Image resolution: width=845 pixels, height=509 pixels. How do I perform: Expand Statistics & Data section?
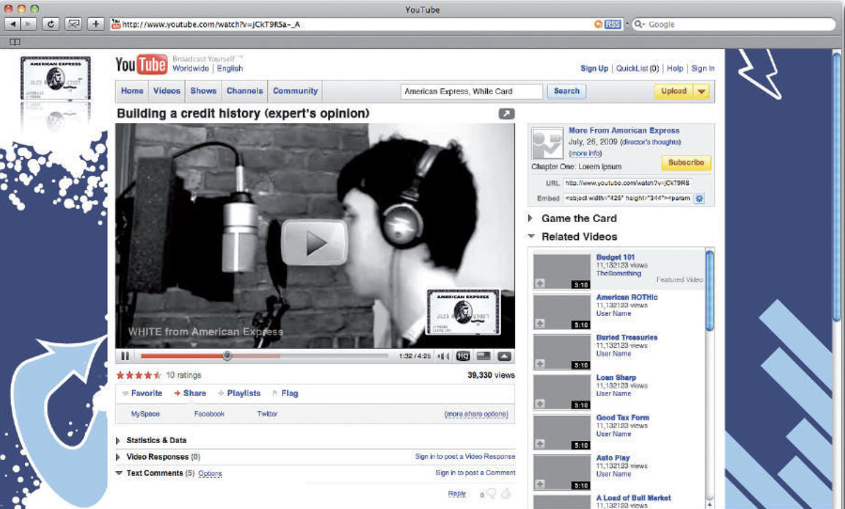(118, 440)
